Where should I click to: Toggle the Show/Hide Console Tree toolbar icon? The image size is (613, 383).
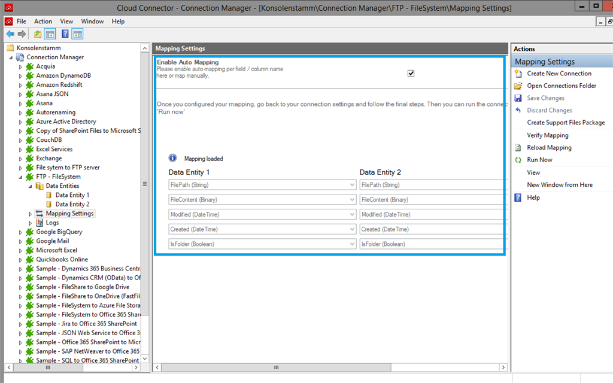pos(50,34)
